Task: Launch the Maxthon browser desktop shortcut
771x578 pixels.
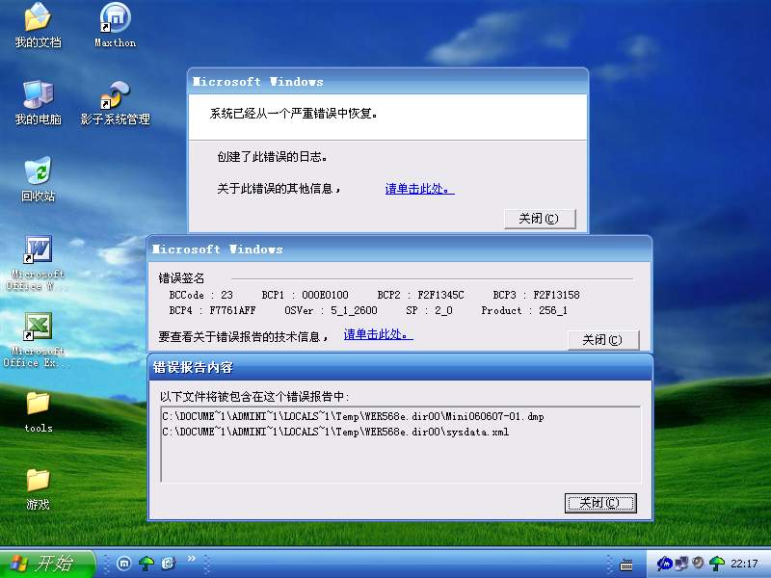Action: (x=115, y=26)
